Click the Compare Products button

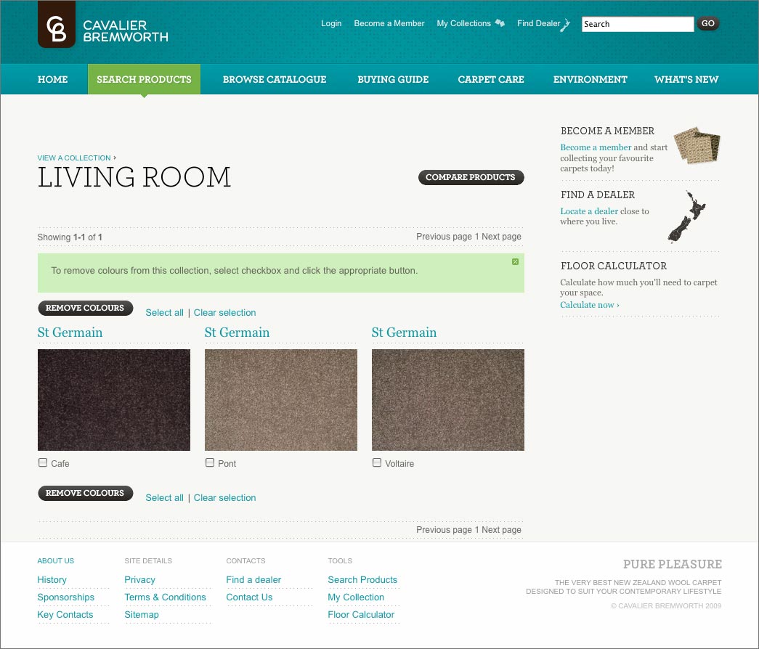tap(471, 177)
